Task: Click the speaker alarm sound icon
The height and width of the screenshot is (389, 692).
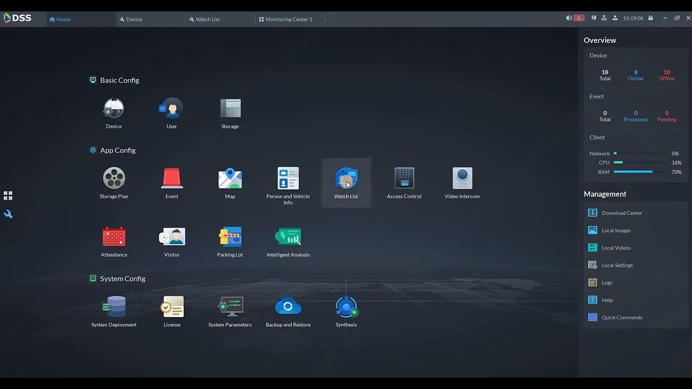Action: click(569, 18)
